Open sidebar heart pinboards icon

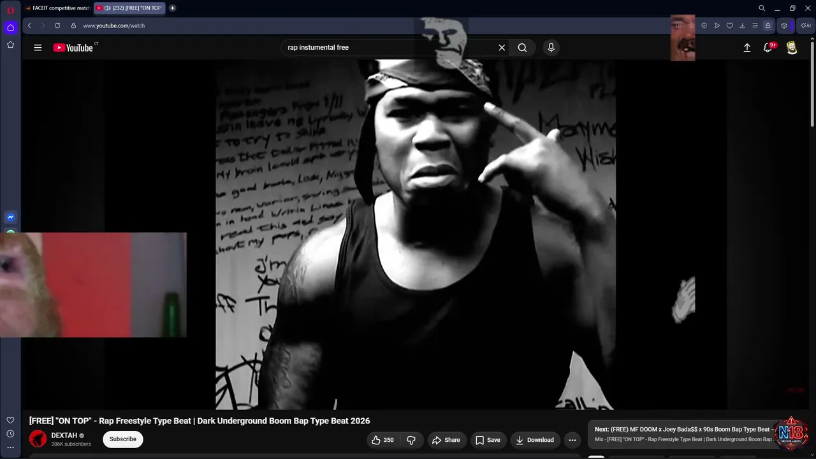point(10,420)
